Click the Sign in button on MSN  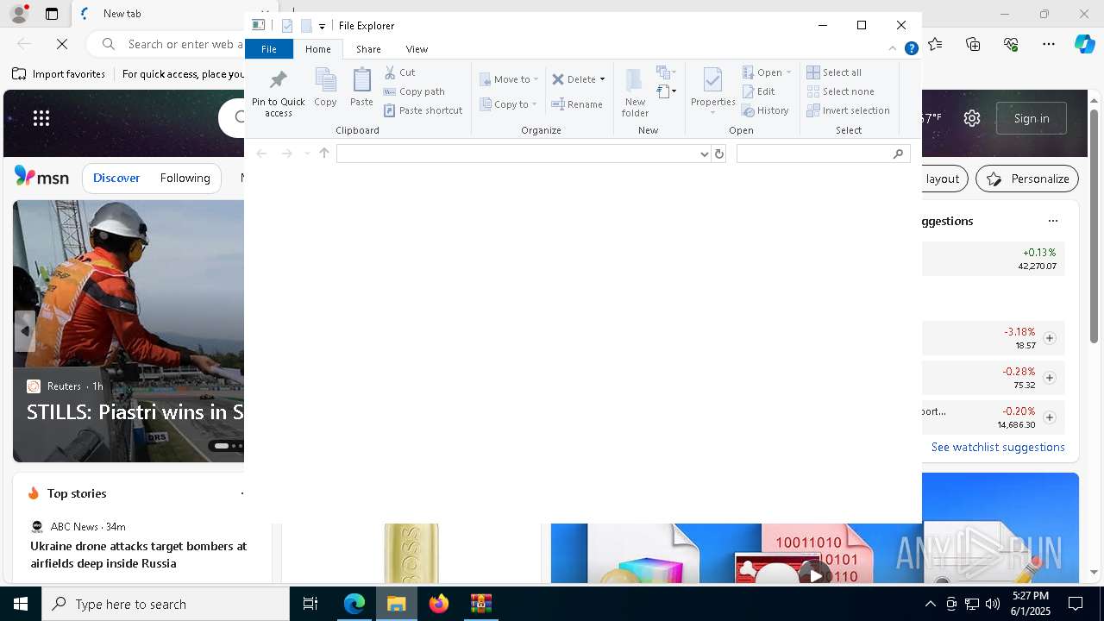(x=1032, y=118)
